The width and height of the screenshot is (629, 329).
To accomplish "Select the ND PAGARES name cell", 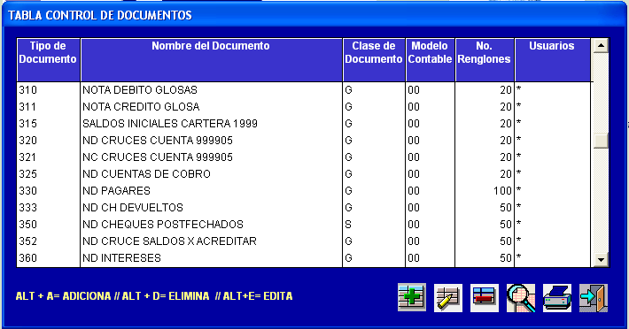I will [211, 191].
